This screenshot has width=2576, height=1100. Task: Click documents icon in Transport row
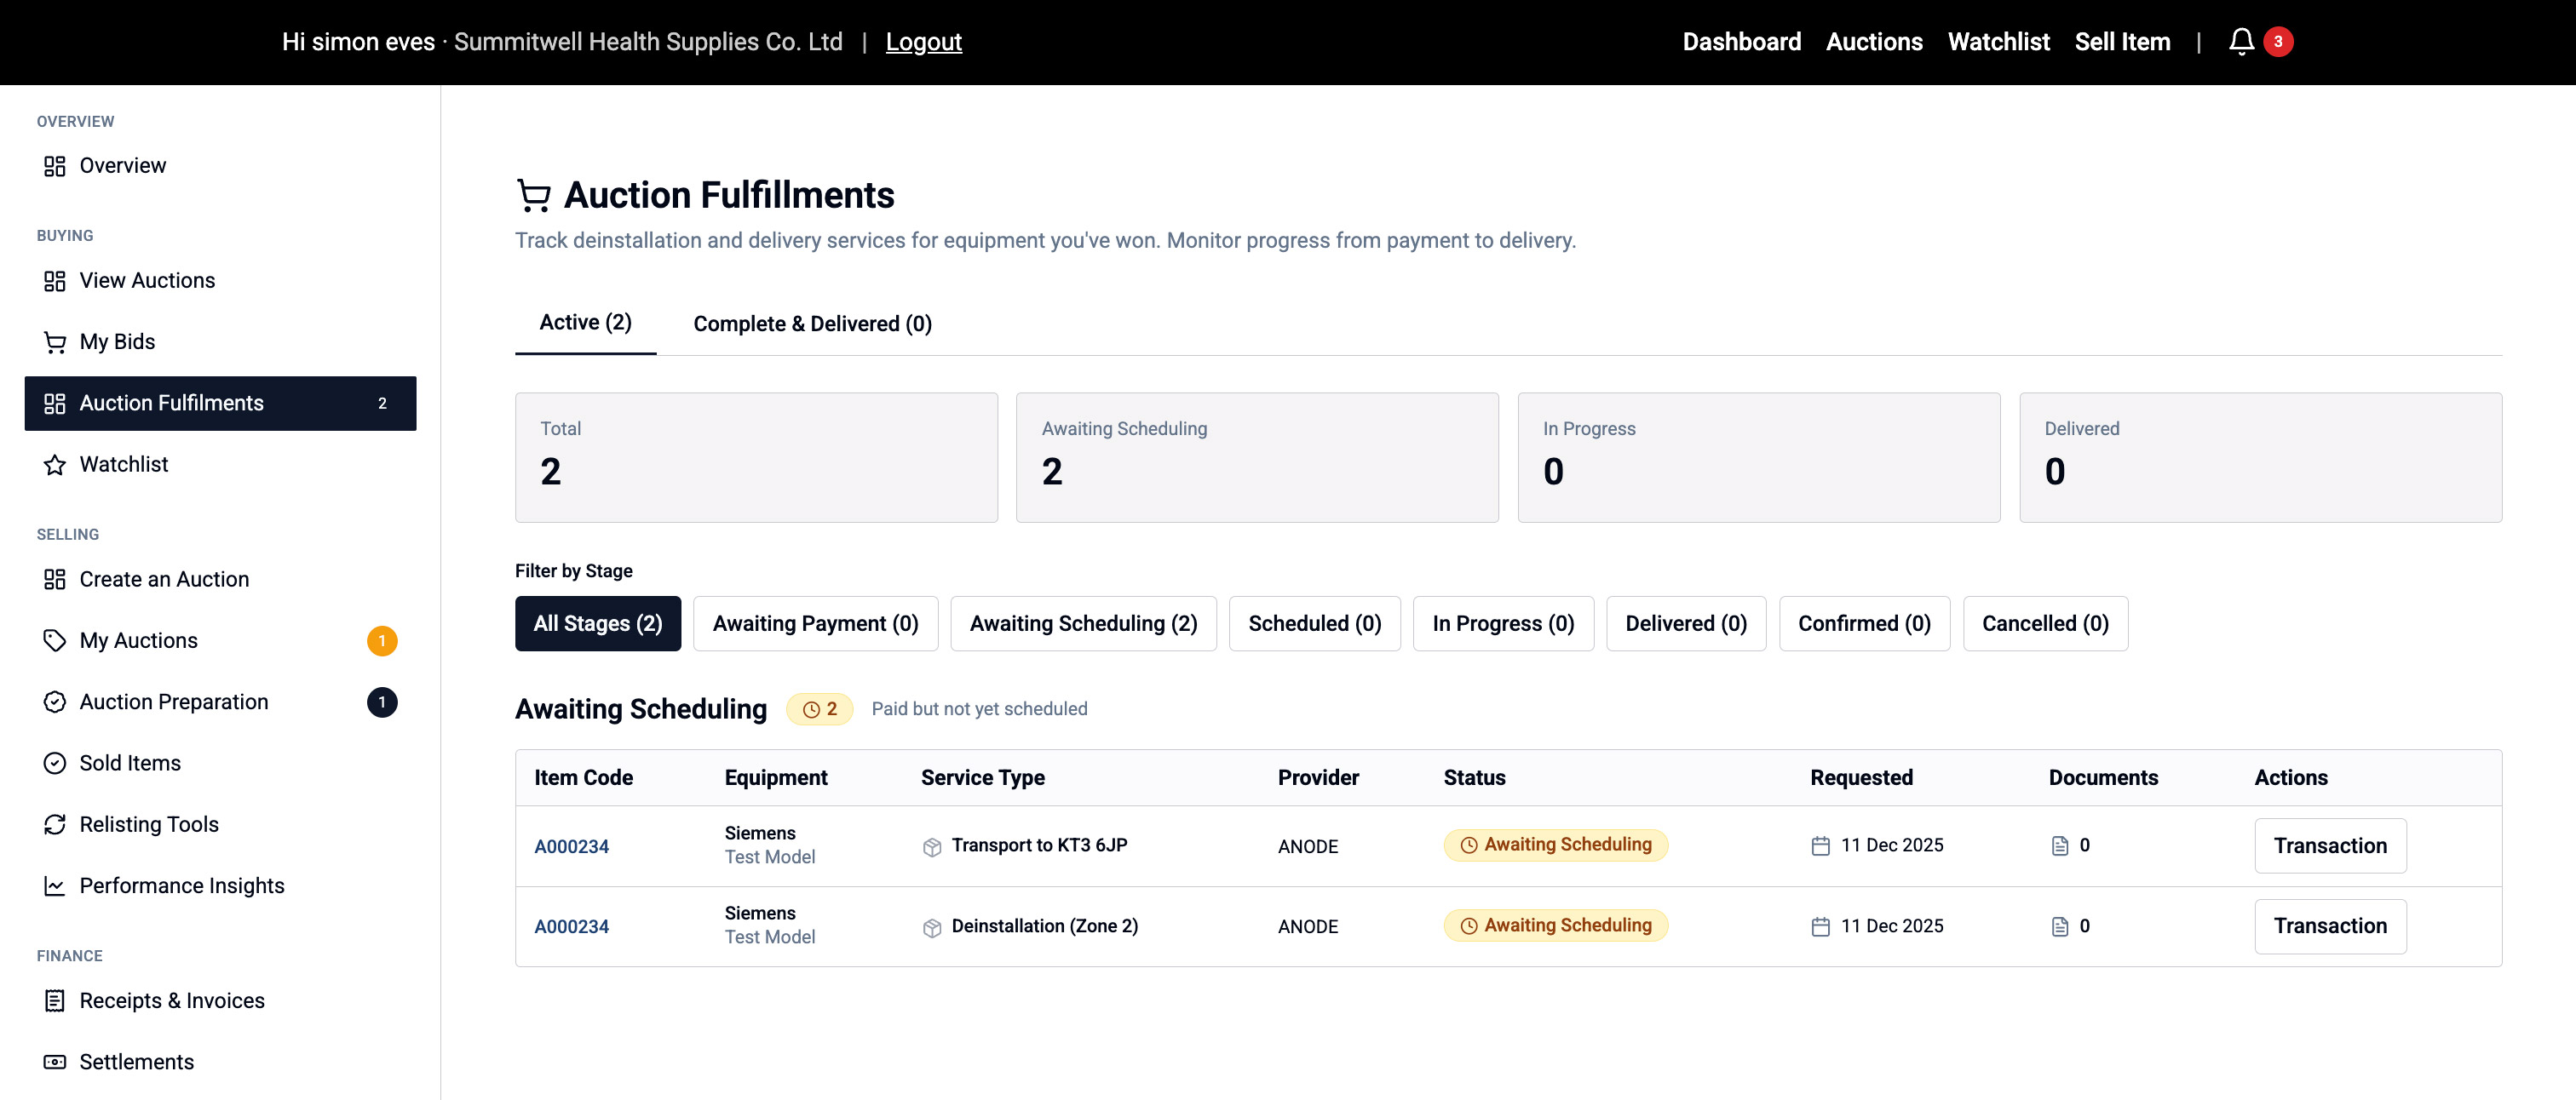2059,846
